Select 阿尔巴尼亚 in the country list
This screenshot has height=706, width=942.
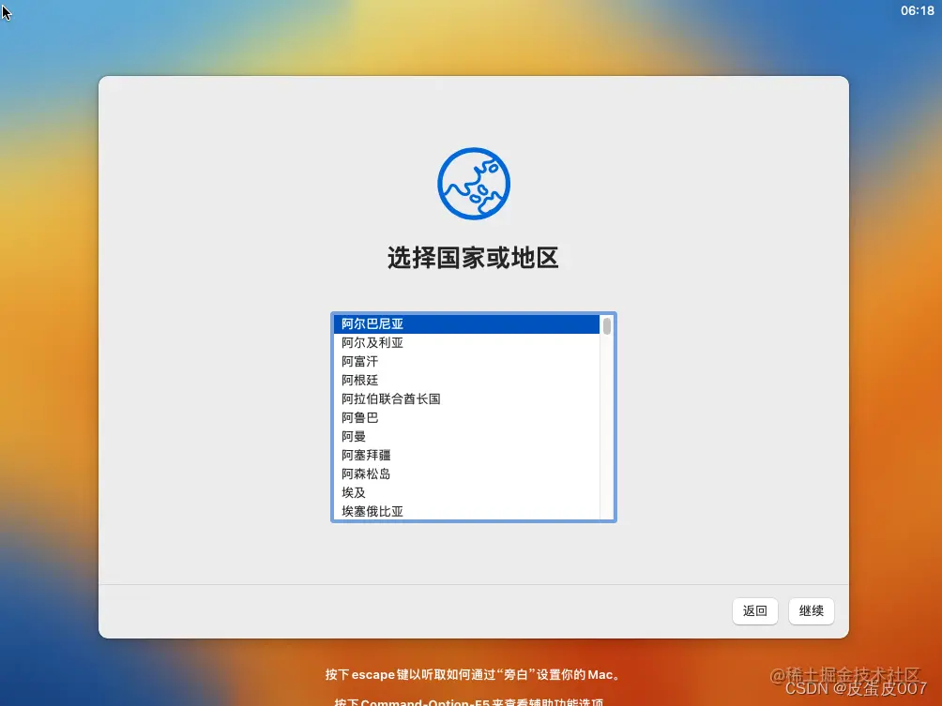466,324
